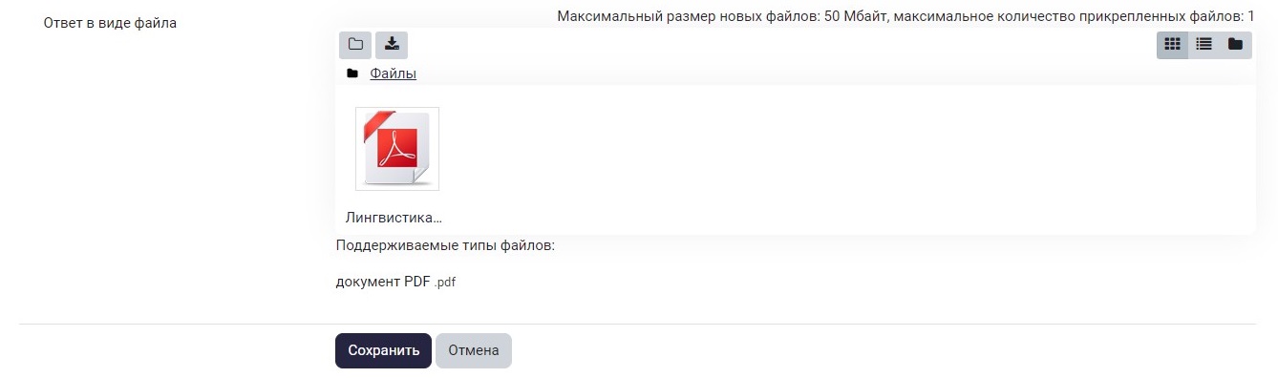Download all files using the tray arrow icon
1278x378 pixels.
click(x=392, y=45)
